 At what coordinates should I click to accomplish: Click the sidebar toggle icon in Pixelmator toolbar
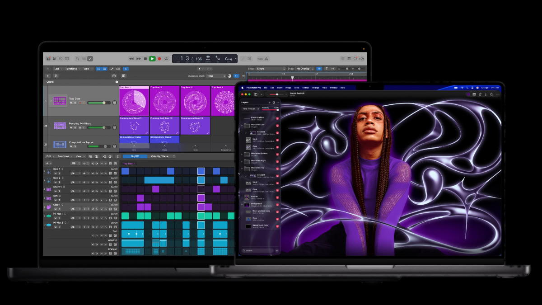tap(256, 94)
